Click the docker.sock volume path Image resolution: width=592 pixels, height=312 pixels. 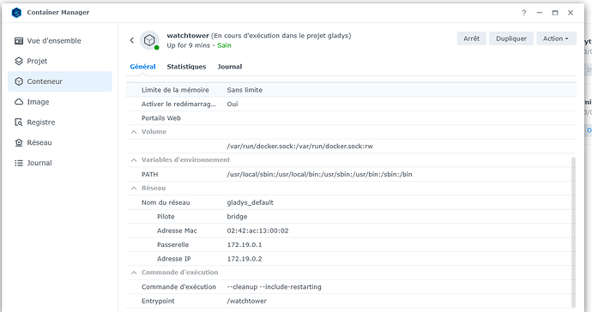(x=299, y=146)
